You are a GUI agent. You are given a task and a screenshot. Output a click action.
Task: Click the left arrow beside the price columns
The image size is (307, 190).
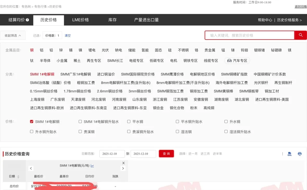pos(31,168)
